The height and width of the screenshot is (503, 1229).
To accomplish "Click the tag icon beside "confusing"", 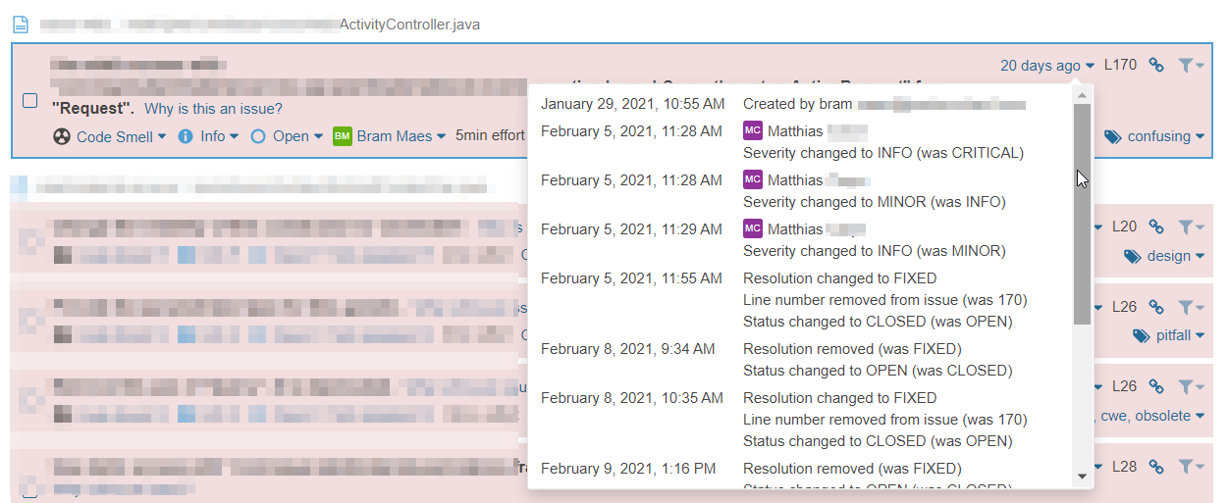I will coord(1113,137).
